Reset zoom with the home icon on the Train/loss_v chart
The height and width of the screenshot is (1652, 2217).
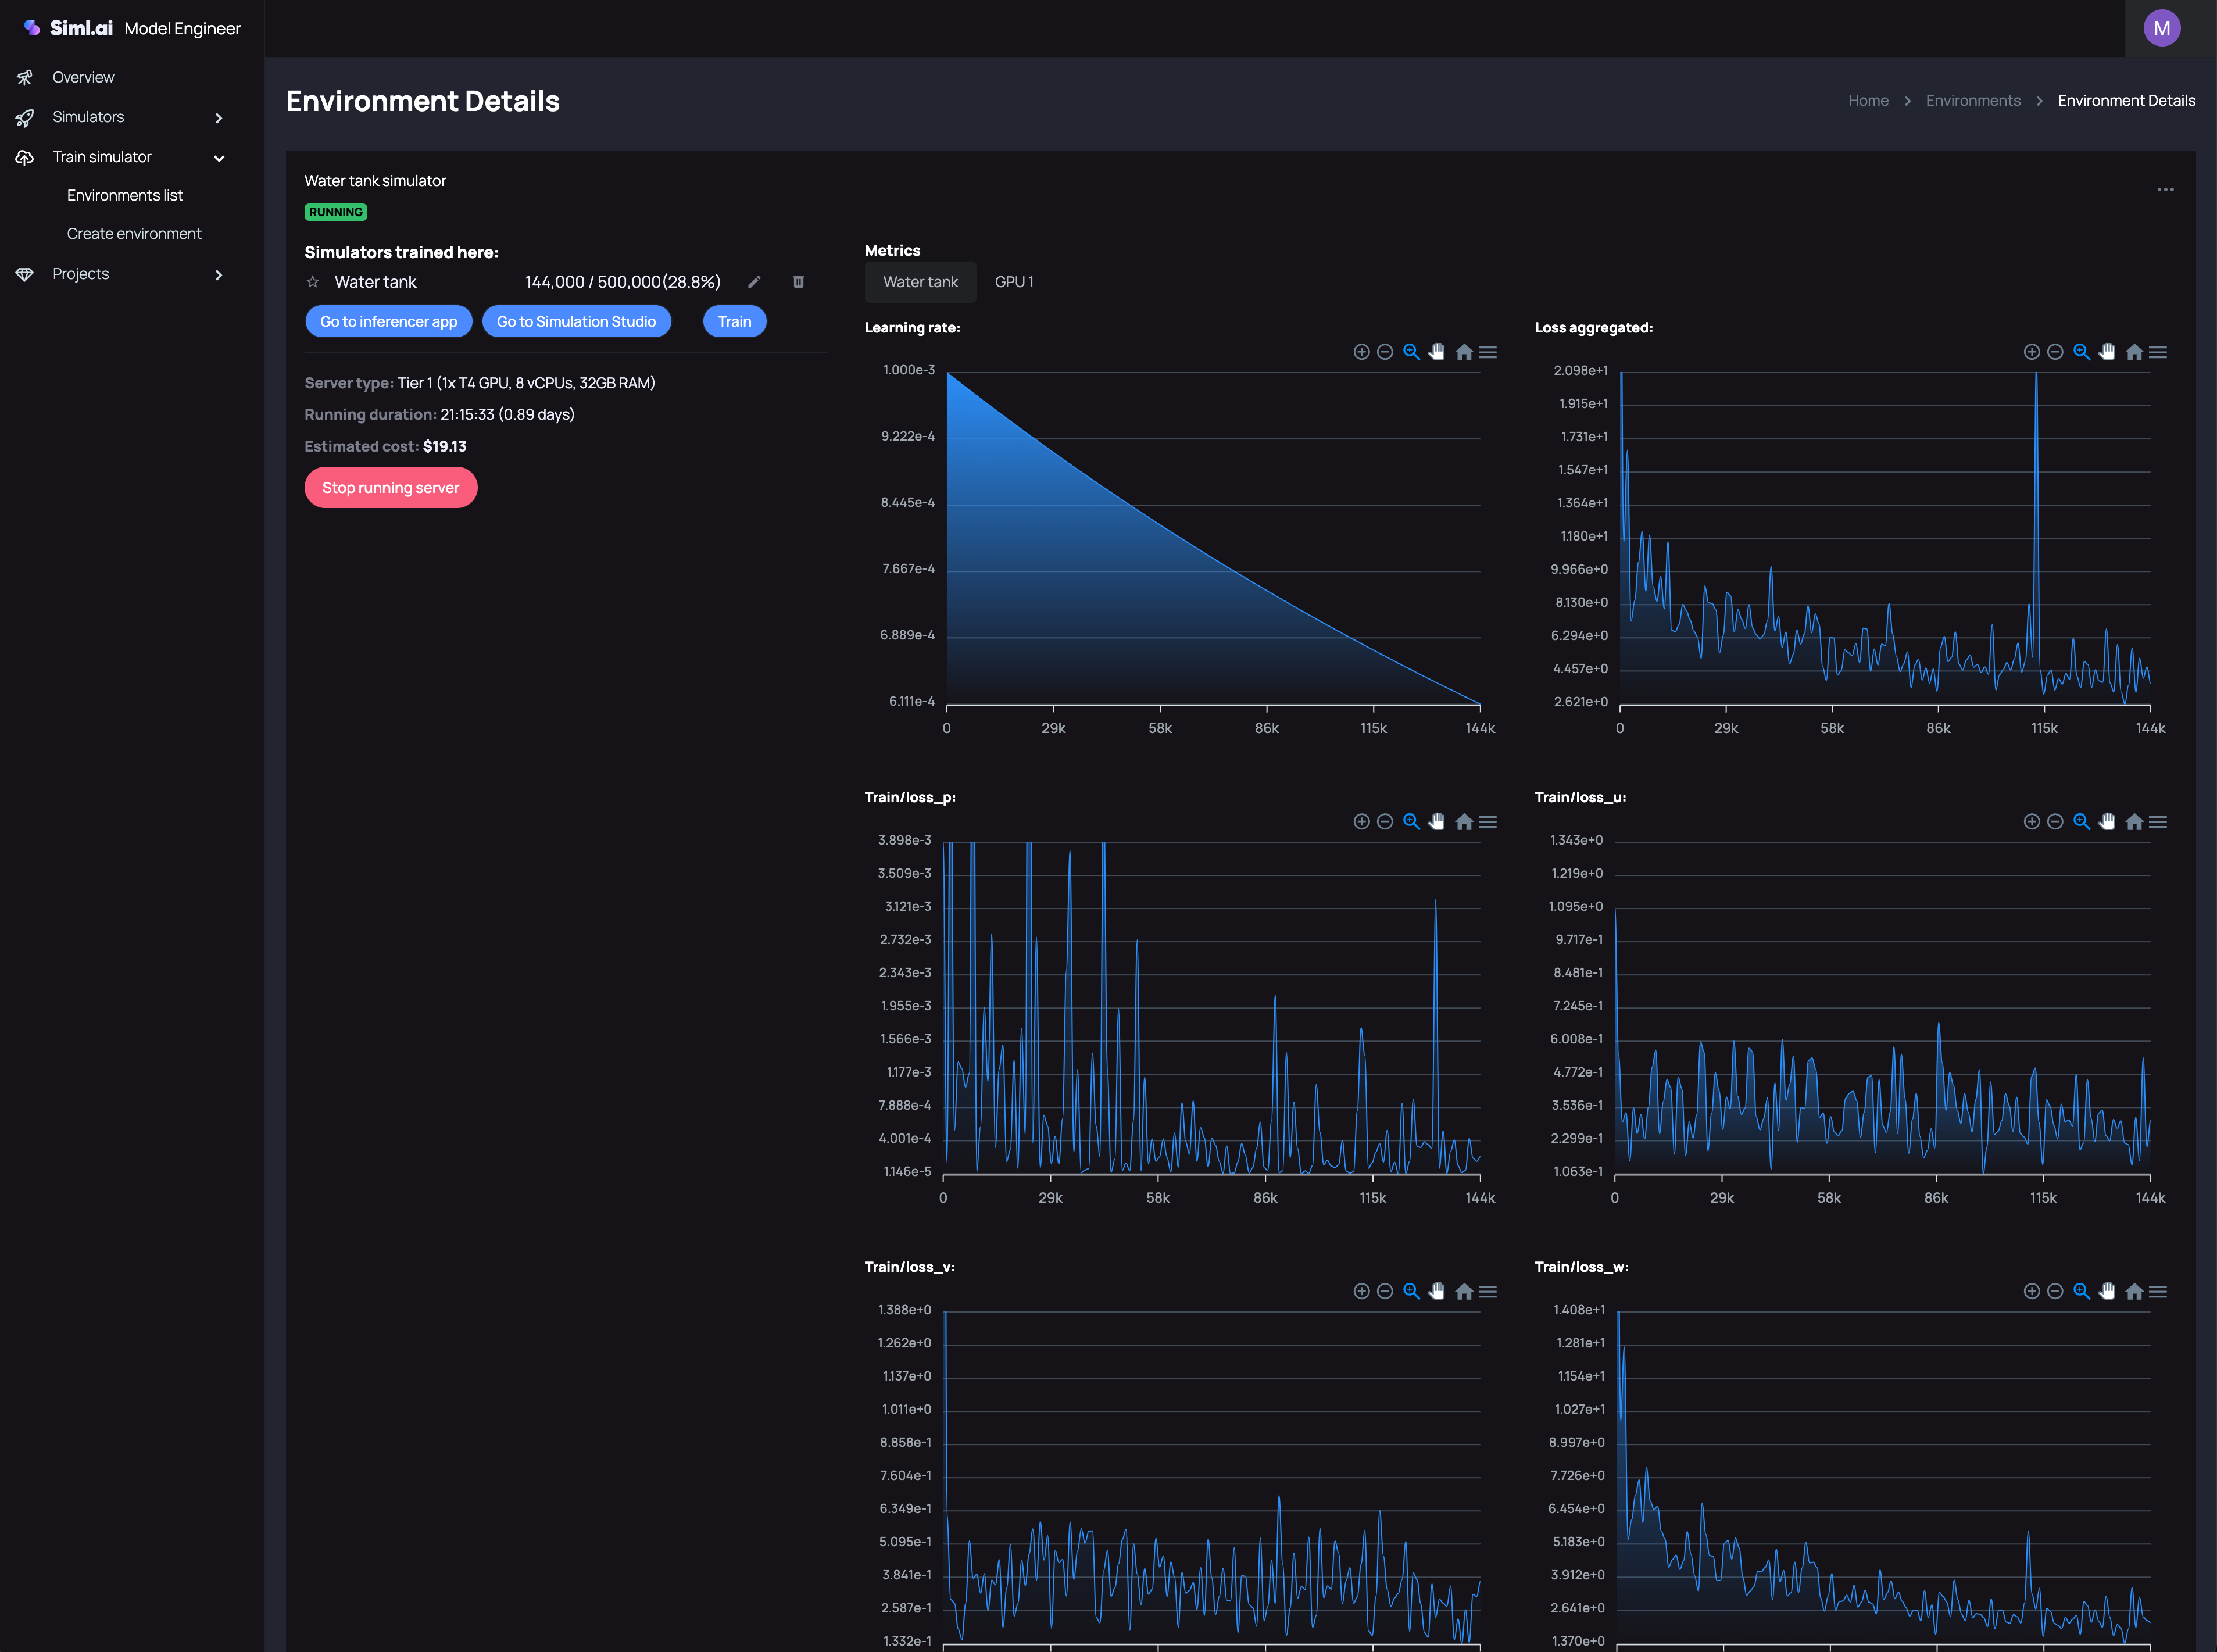(x=1464, y=1292)
